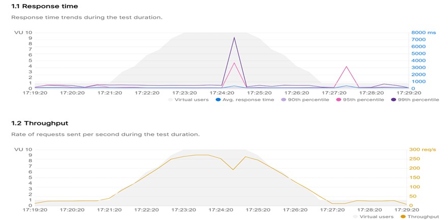Screen dimensions: 448x220
Task: Click the 300 req/s axis label
Action: click(423, 149)
